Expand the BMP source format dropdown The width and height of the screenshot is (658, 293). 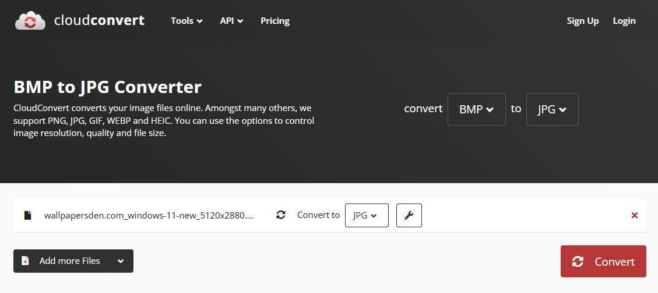pos(476,109)
